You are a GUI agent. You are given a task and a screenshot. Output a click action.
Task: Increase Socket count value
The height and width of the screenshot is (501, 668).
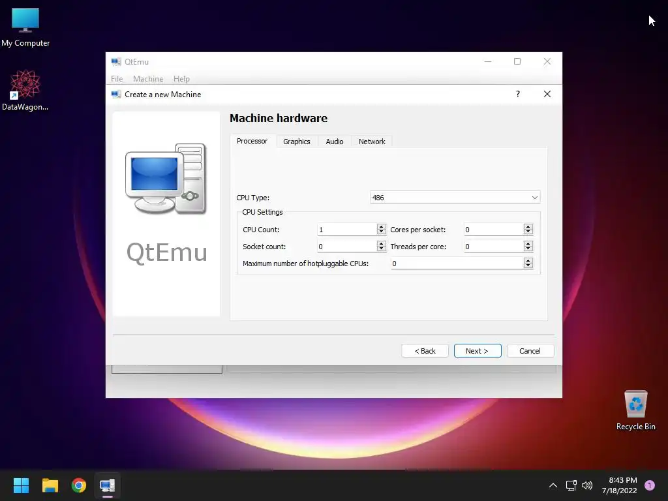point(381,243)
